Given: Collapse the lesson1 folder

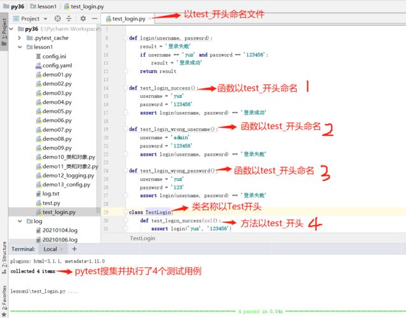Looking at the screenshot, I should (20, 47).
